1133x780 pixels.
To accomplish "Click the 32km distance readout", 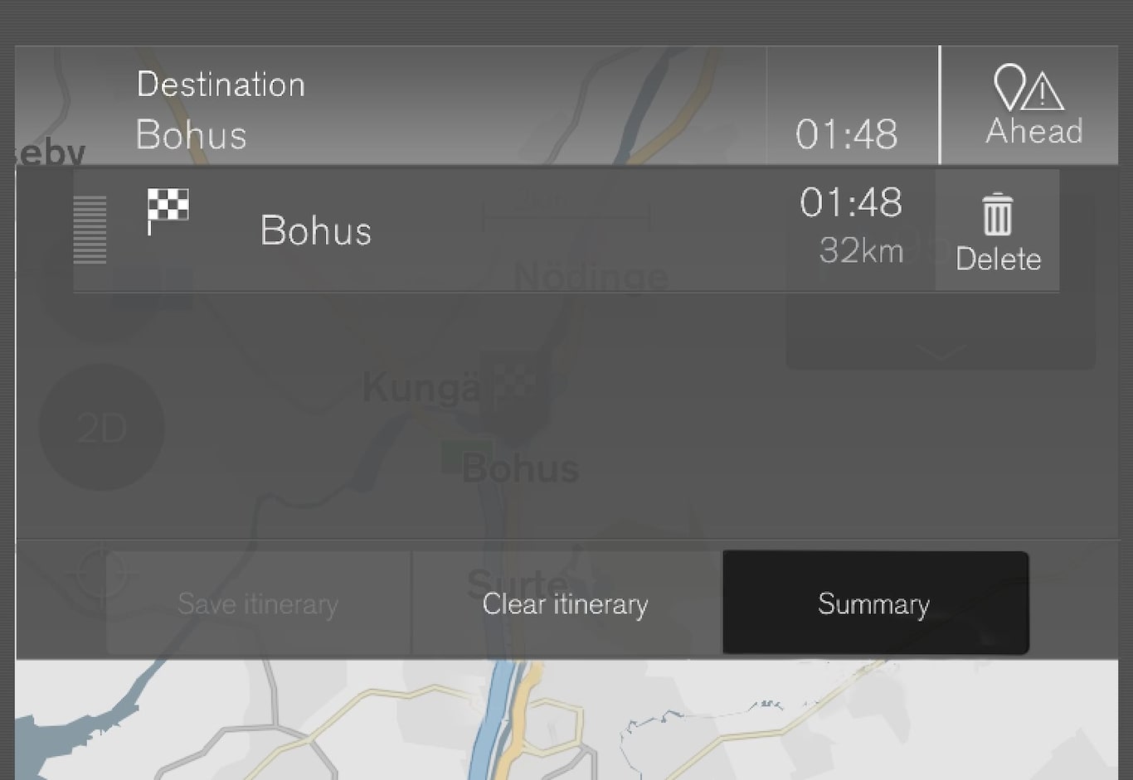I will pyautogui.click(x=861, y=250).
